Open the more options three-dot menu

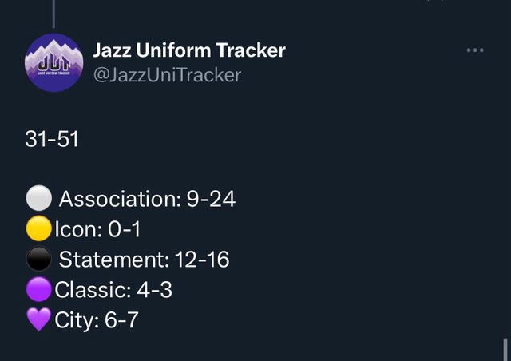475,50
